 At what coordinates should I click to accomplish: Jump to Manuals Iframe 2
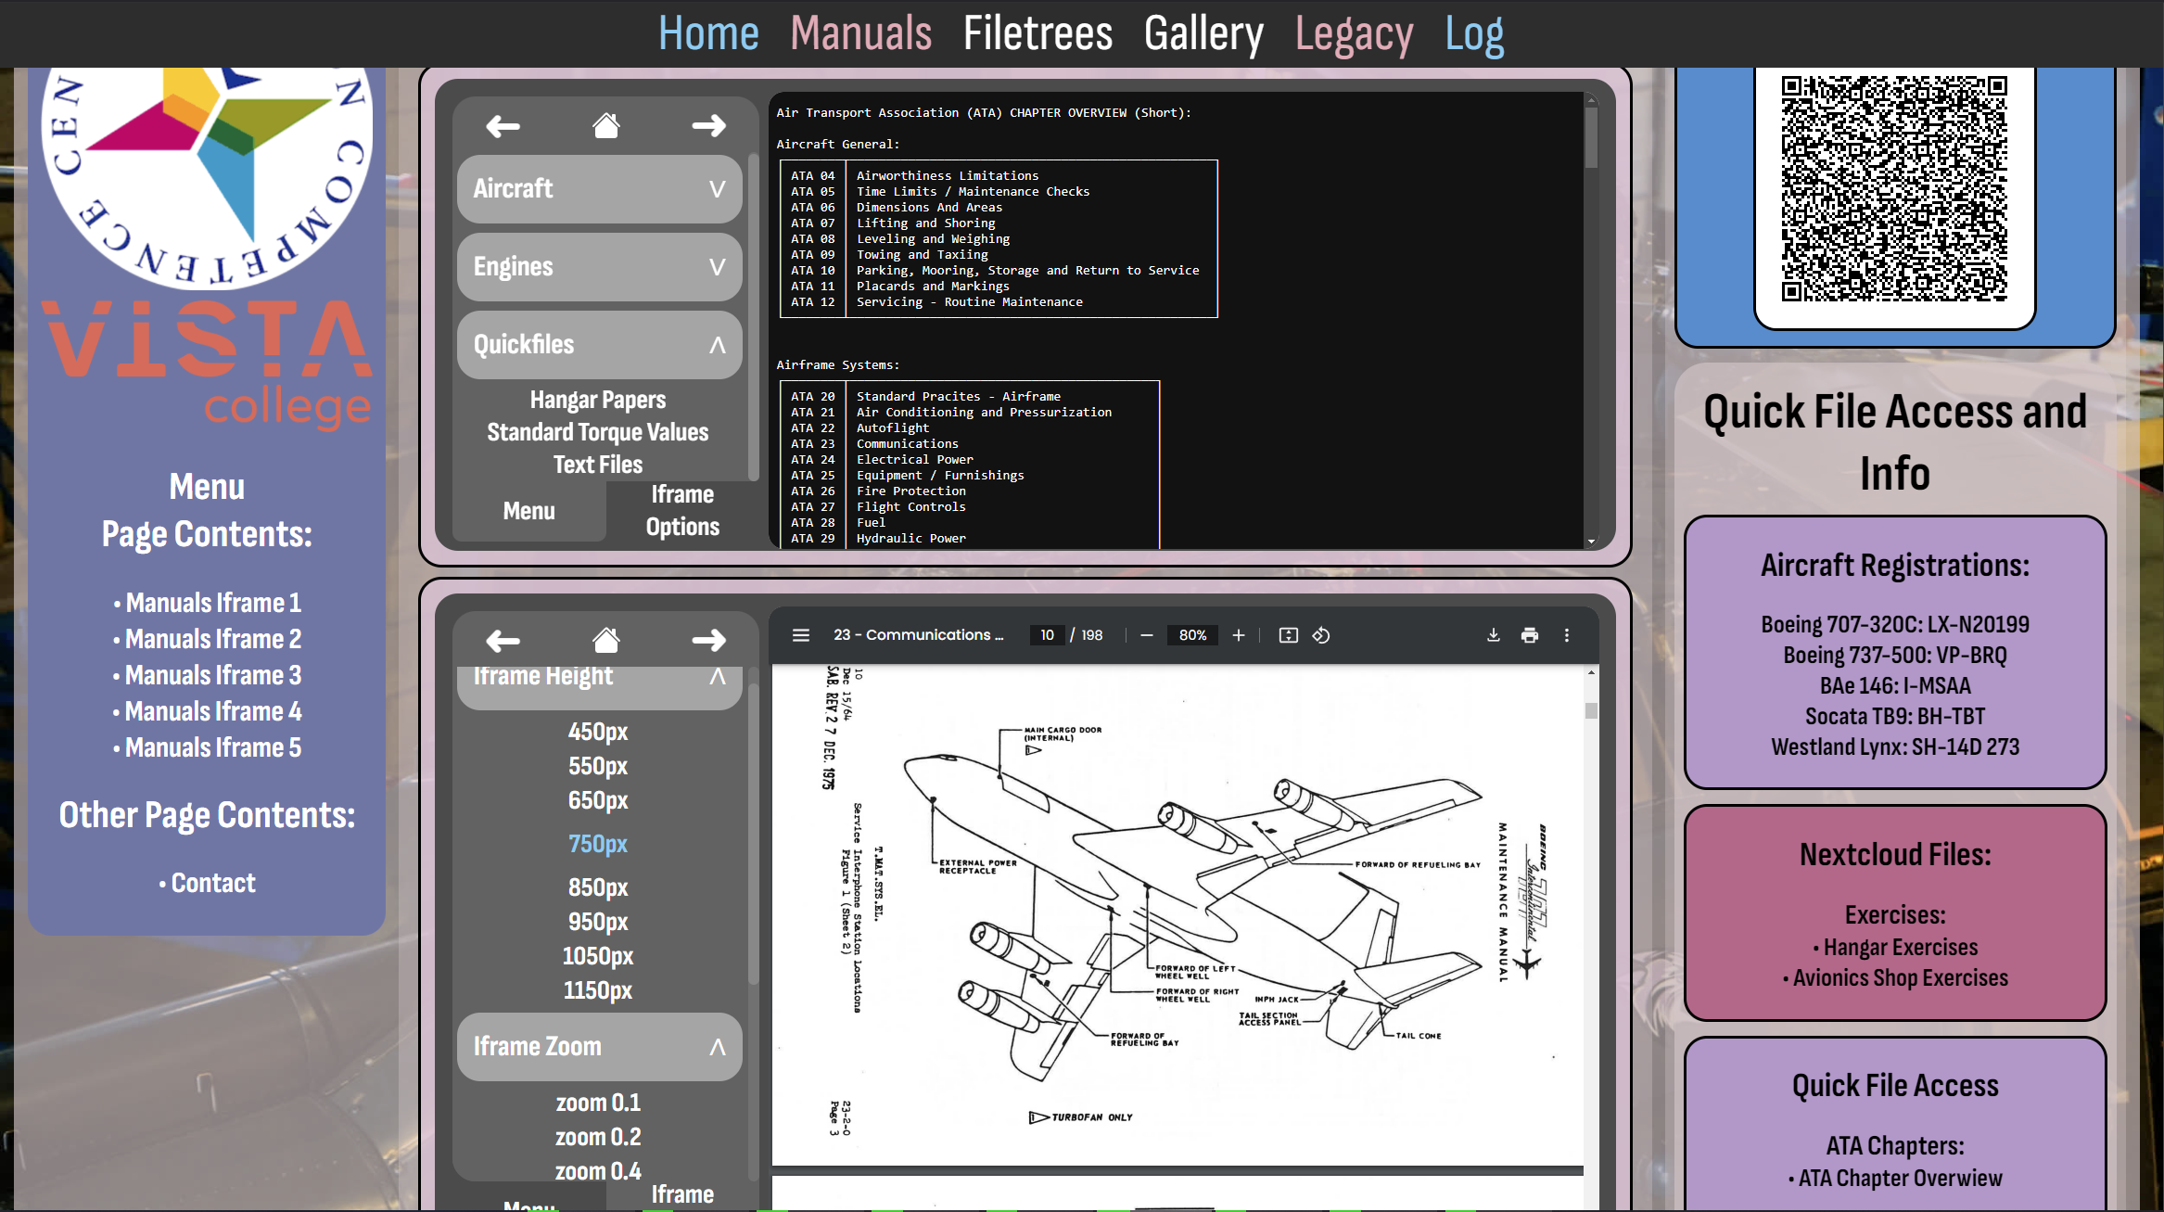click(213, 639)
